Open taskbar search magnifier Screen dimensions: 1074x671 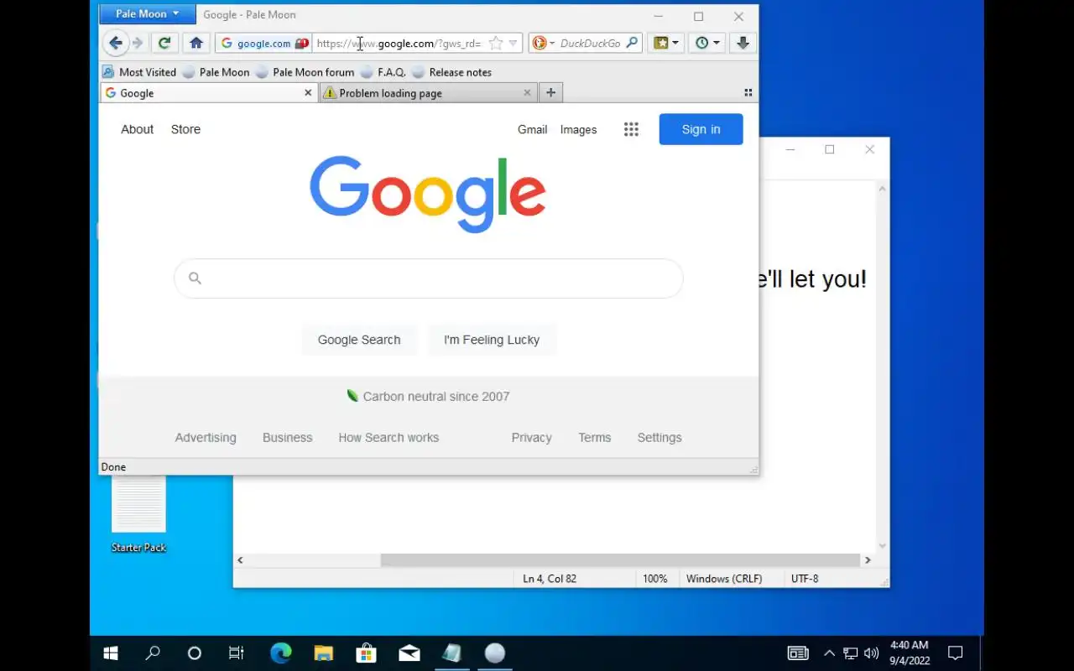click(x=153, y=653)
